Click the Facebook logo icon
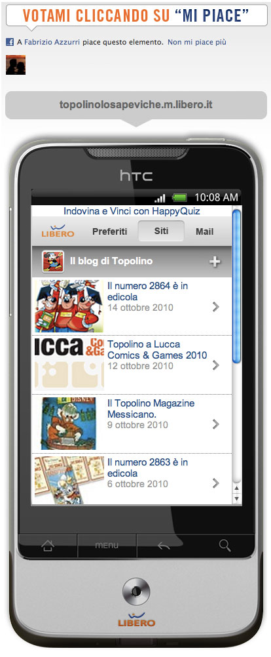The height and width of the screenshot is (657, 271). tap(10, 42)
